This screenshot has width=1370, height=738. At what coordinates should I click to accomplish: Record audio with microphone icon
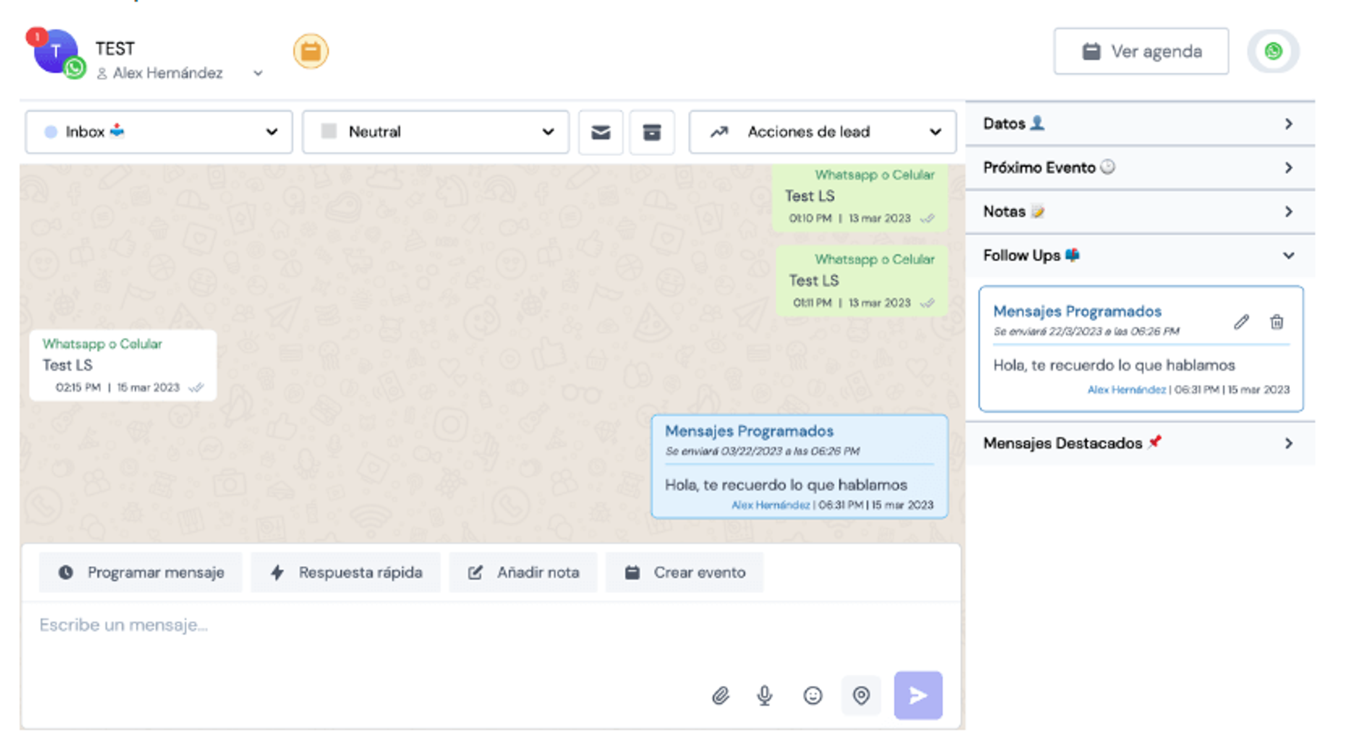764,696
